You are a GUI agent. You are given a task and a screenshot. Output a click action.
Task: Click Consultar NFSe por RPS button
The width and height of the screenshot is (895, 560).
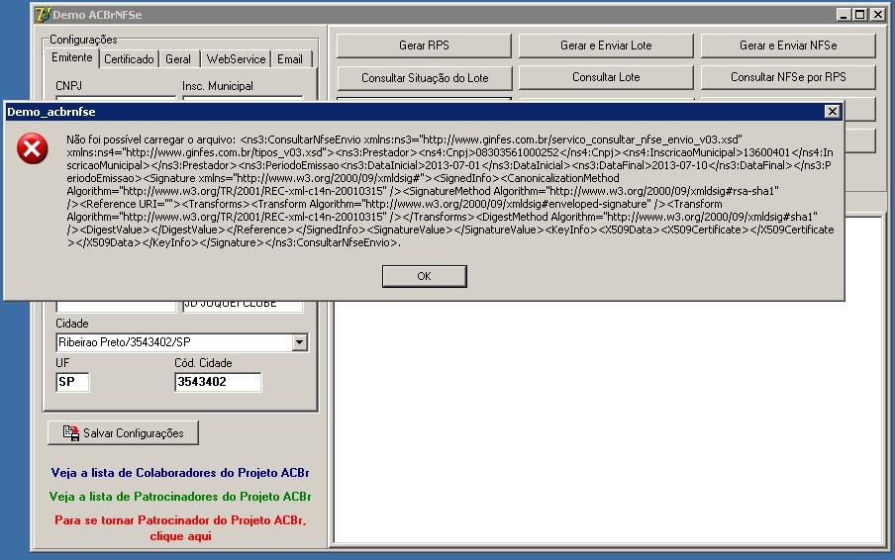(x=788, y=77)
